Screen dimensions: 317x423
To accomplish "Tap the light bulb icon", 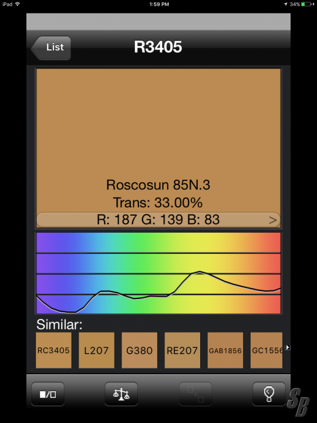I will [269, 394].
